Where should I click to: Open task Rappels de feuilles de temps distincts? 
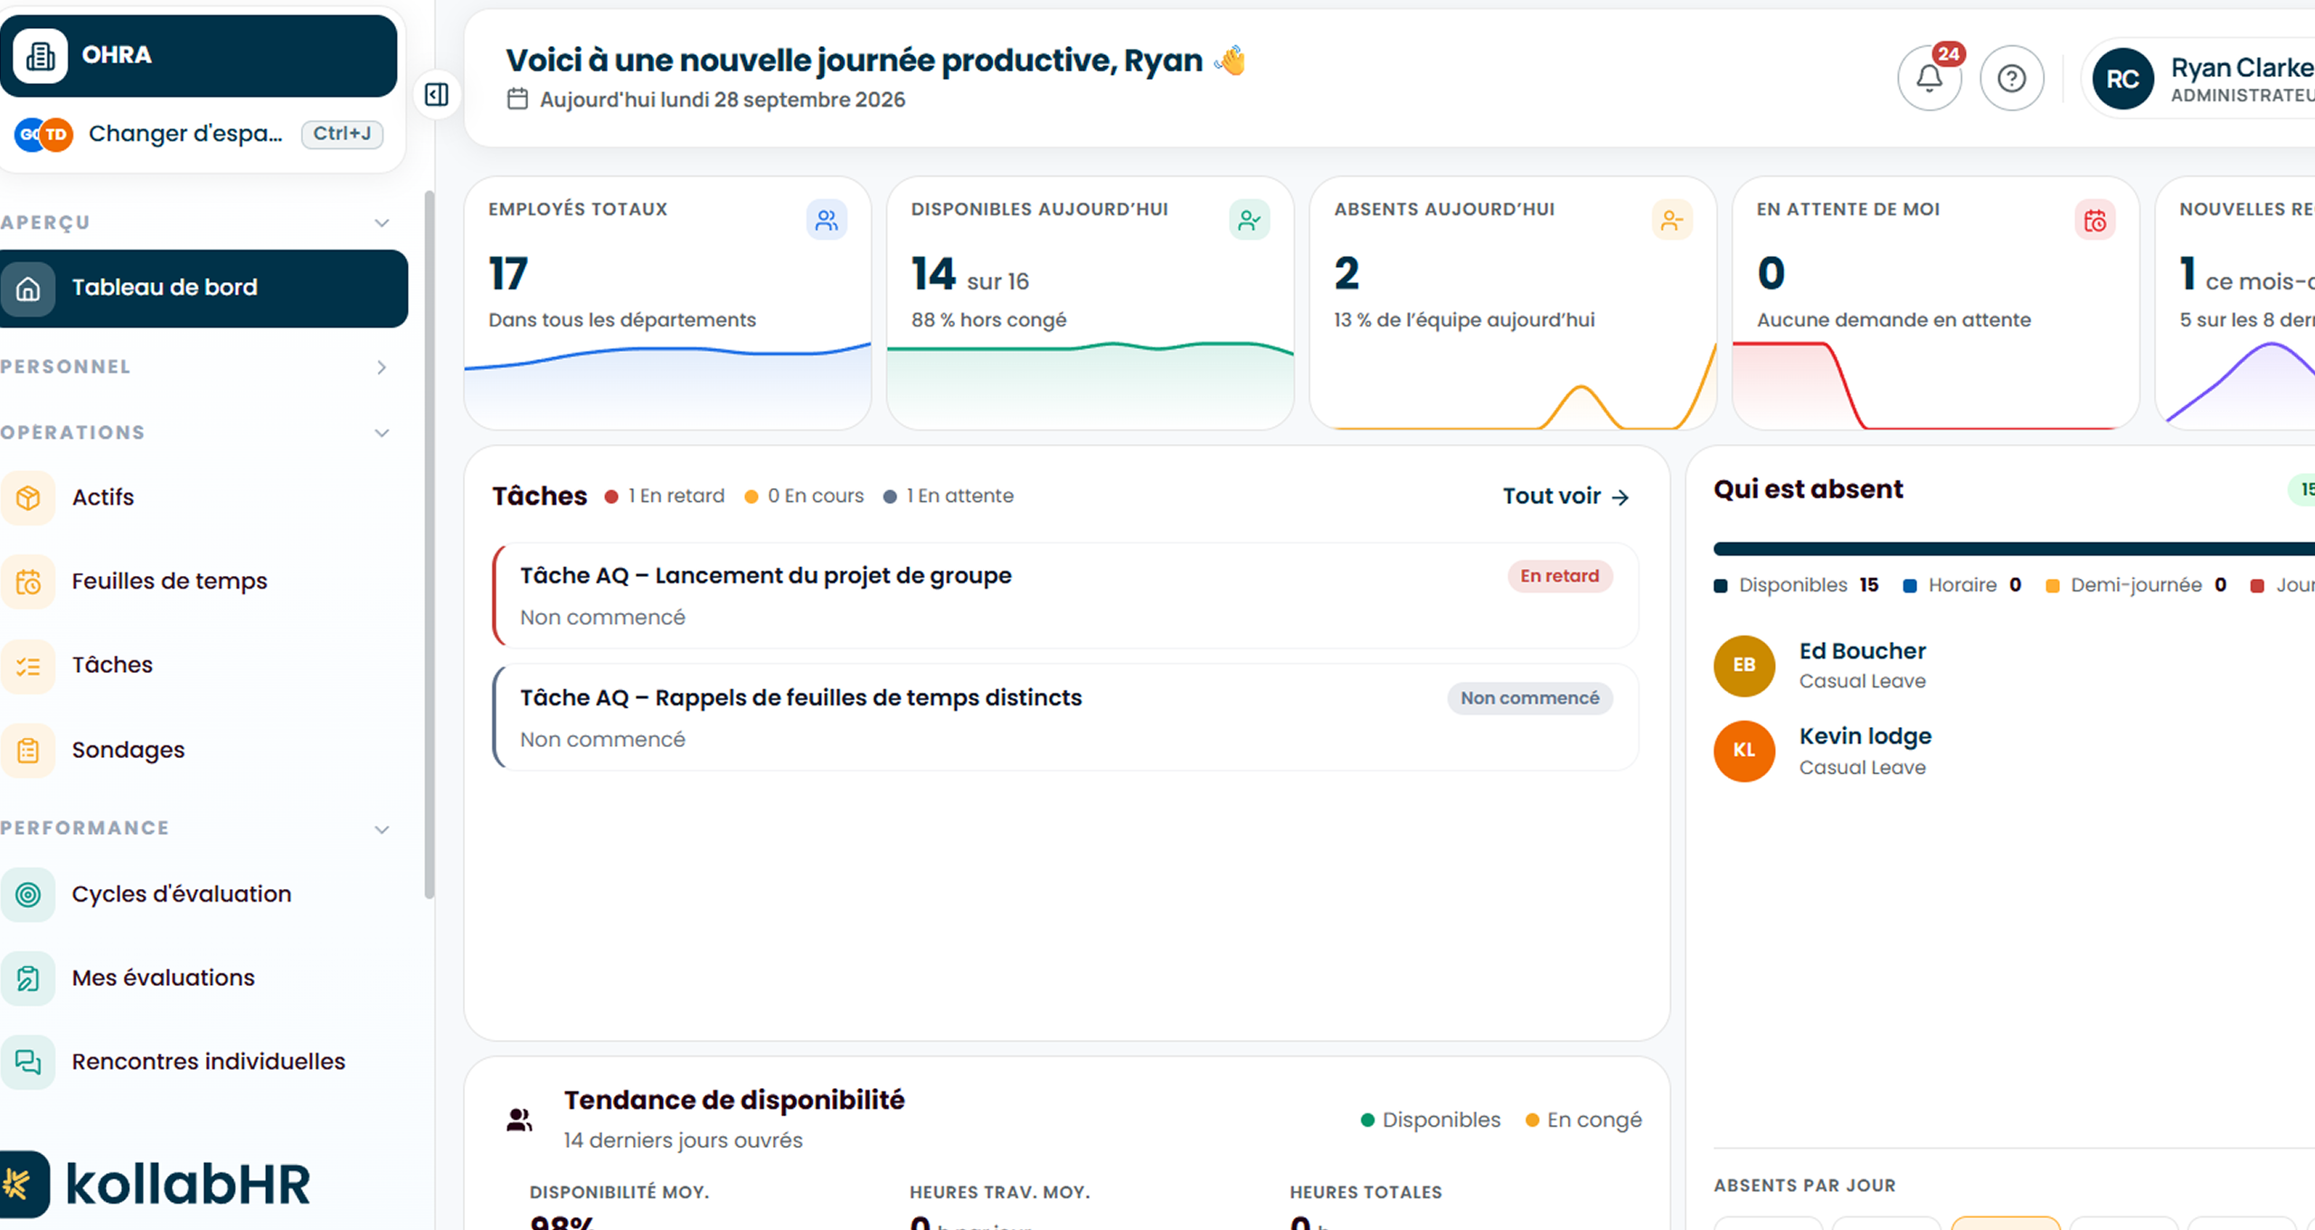point(1065,718)
